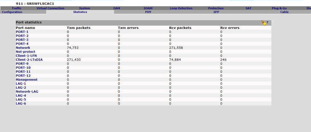
Task: Switch to the Protection tab
Action: click(x=216, y=8)
